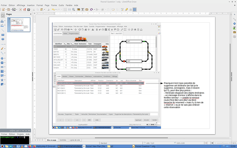Image resolution: width=237 pixels, height=148 pixels.
Task: Expand the Transformations dropdown arrow
Action: [x=94, y=10]
